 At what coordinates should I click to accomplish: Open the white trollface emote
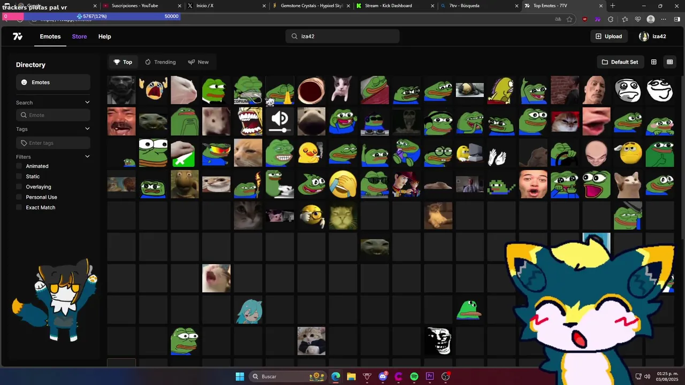(660, 90)
